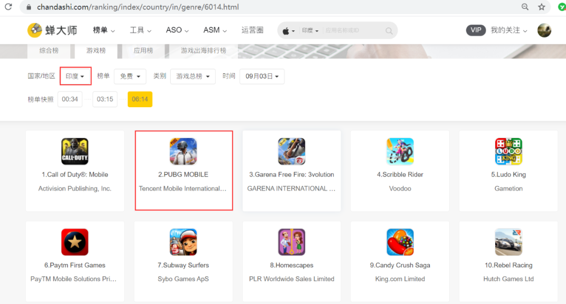This screenshot has height=304, width=566.
Task: Click the Candy Crush Saga icon
Action: coord(400,242)
